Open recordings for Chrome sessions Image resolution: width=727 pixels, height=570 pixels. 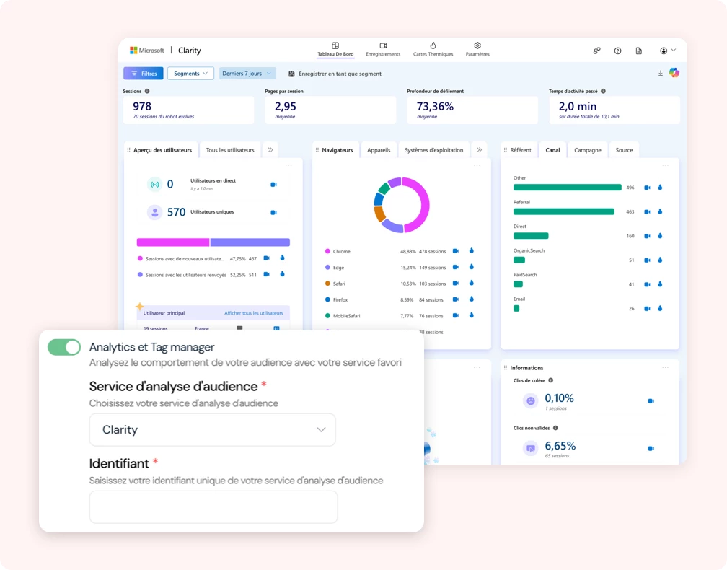(x=455, y=251)
